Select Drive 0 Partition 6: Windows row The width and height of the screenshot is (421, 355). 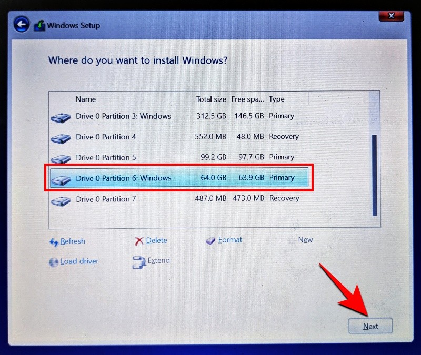point(179,178)
